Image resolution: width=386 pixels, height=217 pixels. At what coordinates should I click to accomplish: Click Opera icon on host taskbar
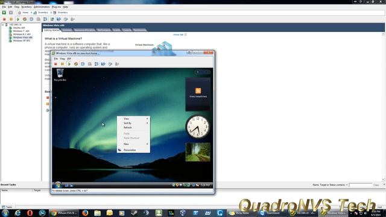[30, 213]
